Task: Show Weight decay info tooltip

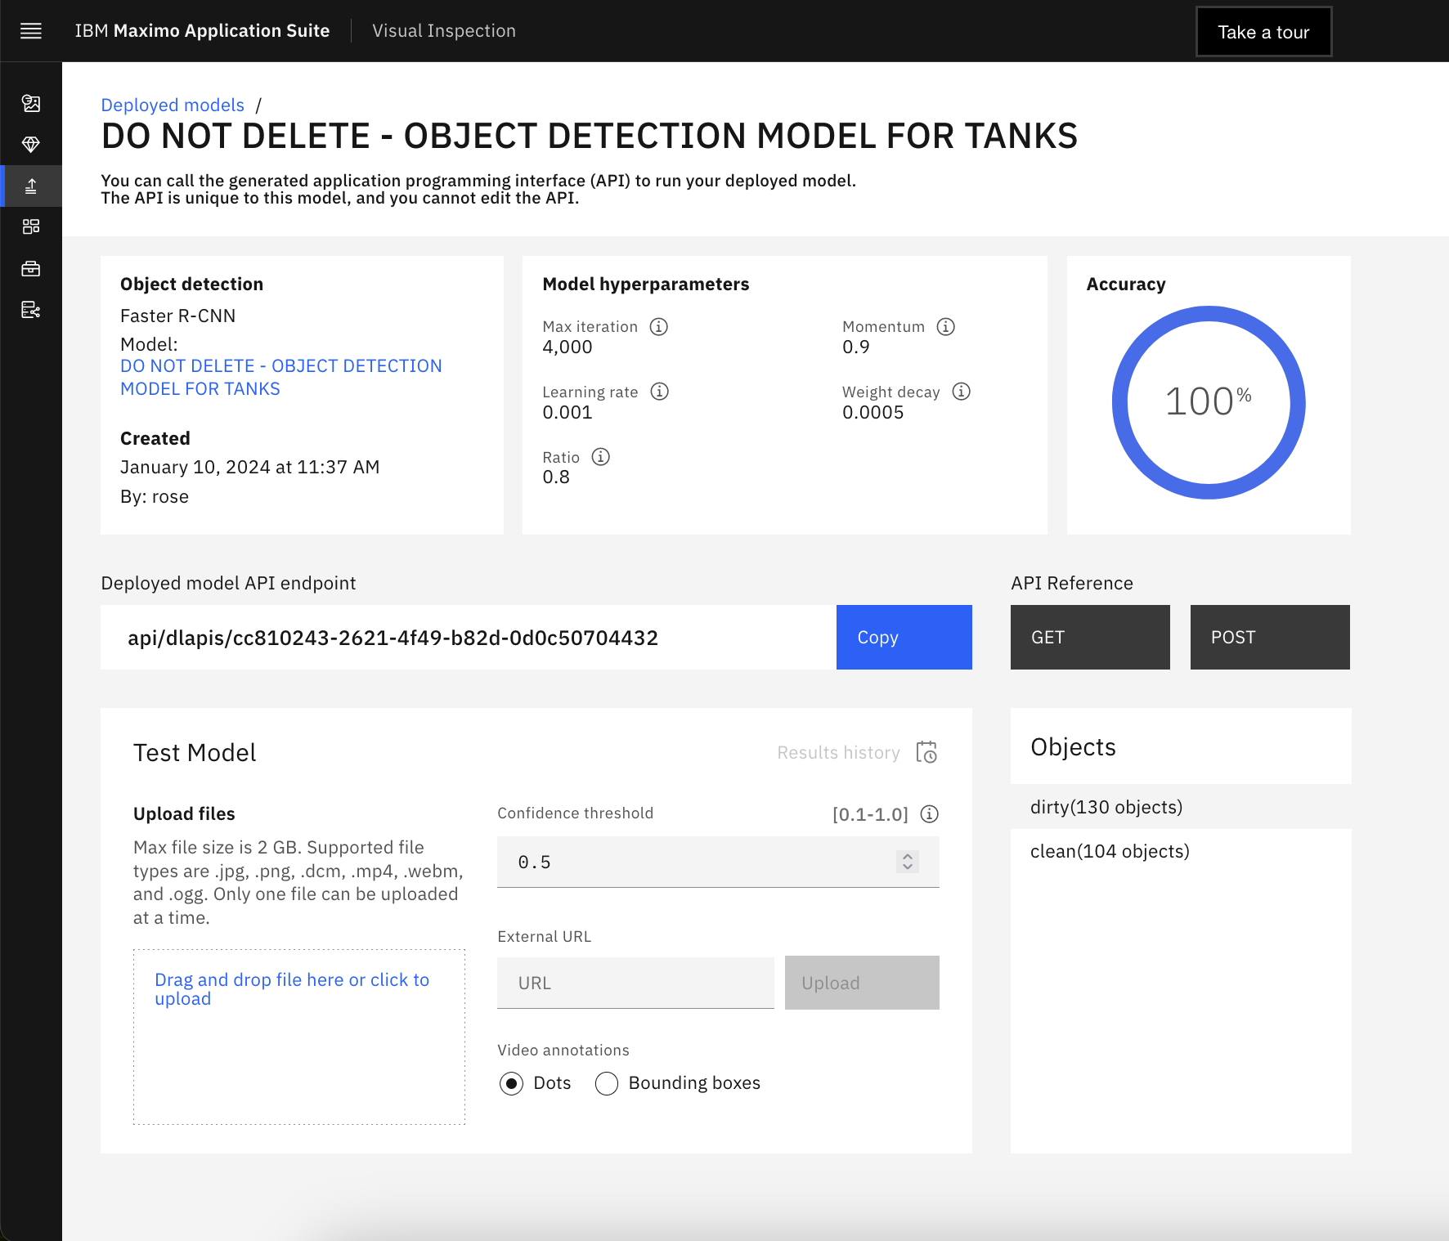Action: pos(962,392)
